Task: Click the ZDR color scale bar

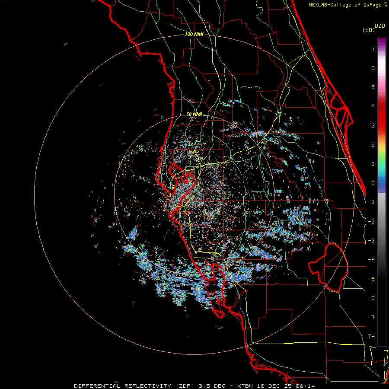Action: tap(382, 192)
